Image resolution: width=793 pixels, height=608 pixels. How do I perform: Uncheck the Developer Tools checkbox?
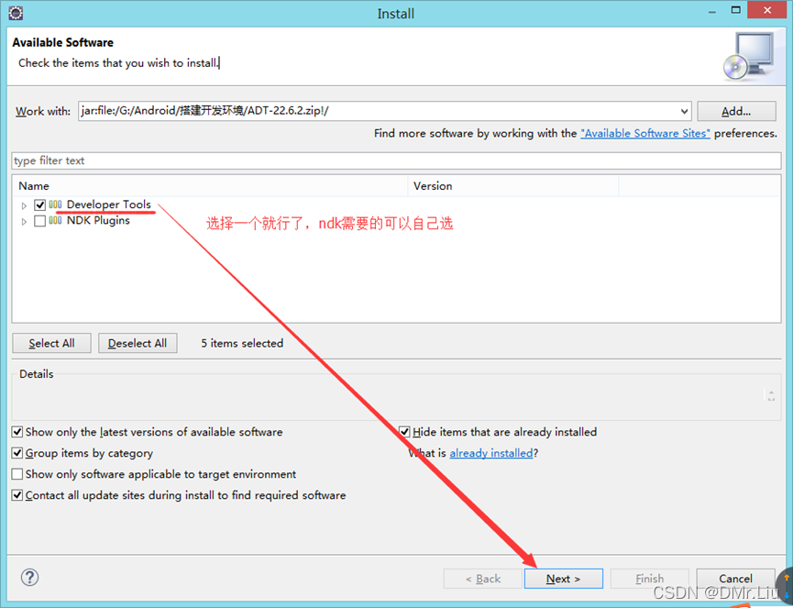coord(40,205)
